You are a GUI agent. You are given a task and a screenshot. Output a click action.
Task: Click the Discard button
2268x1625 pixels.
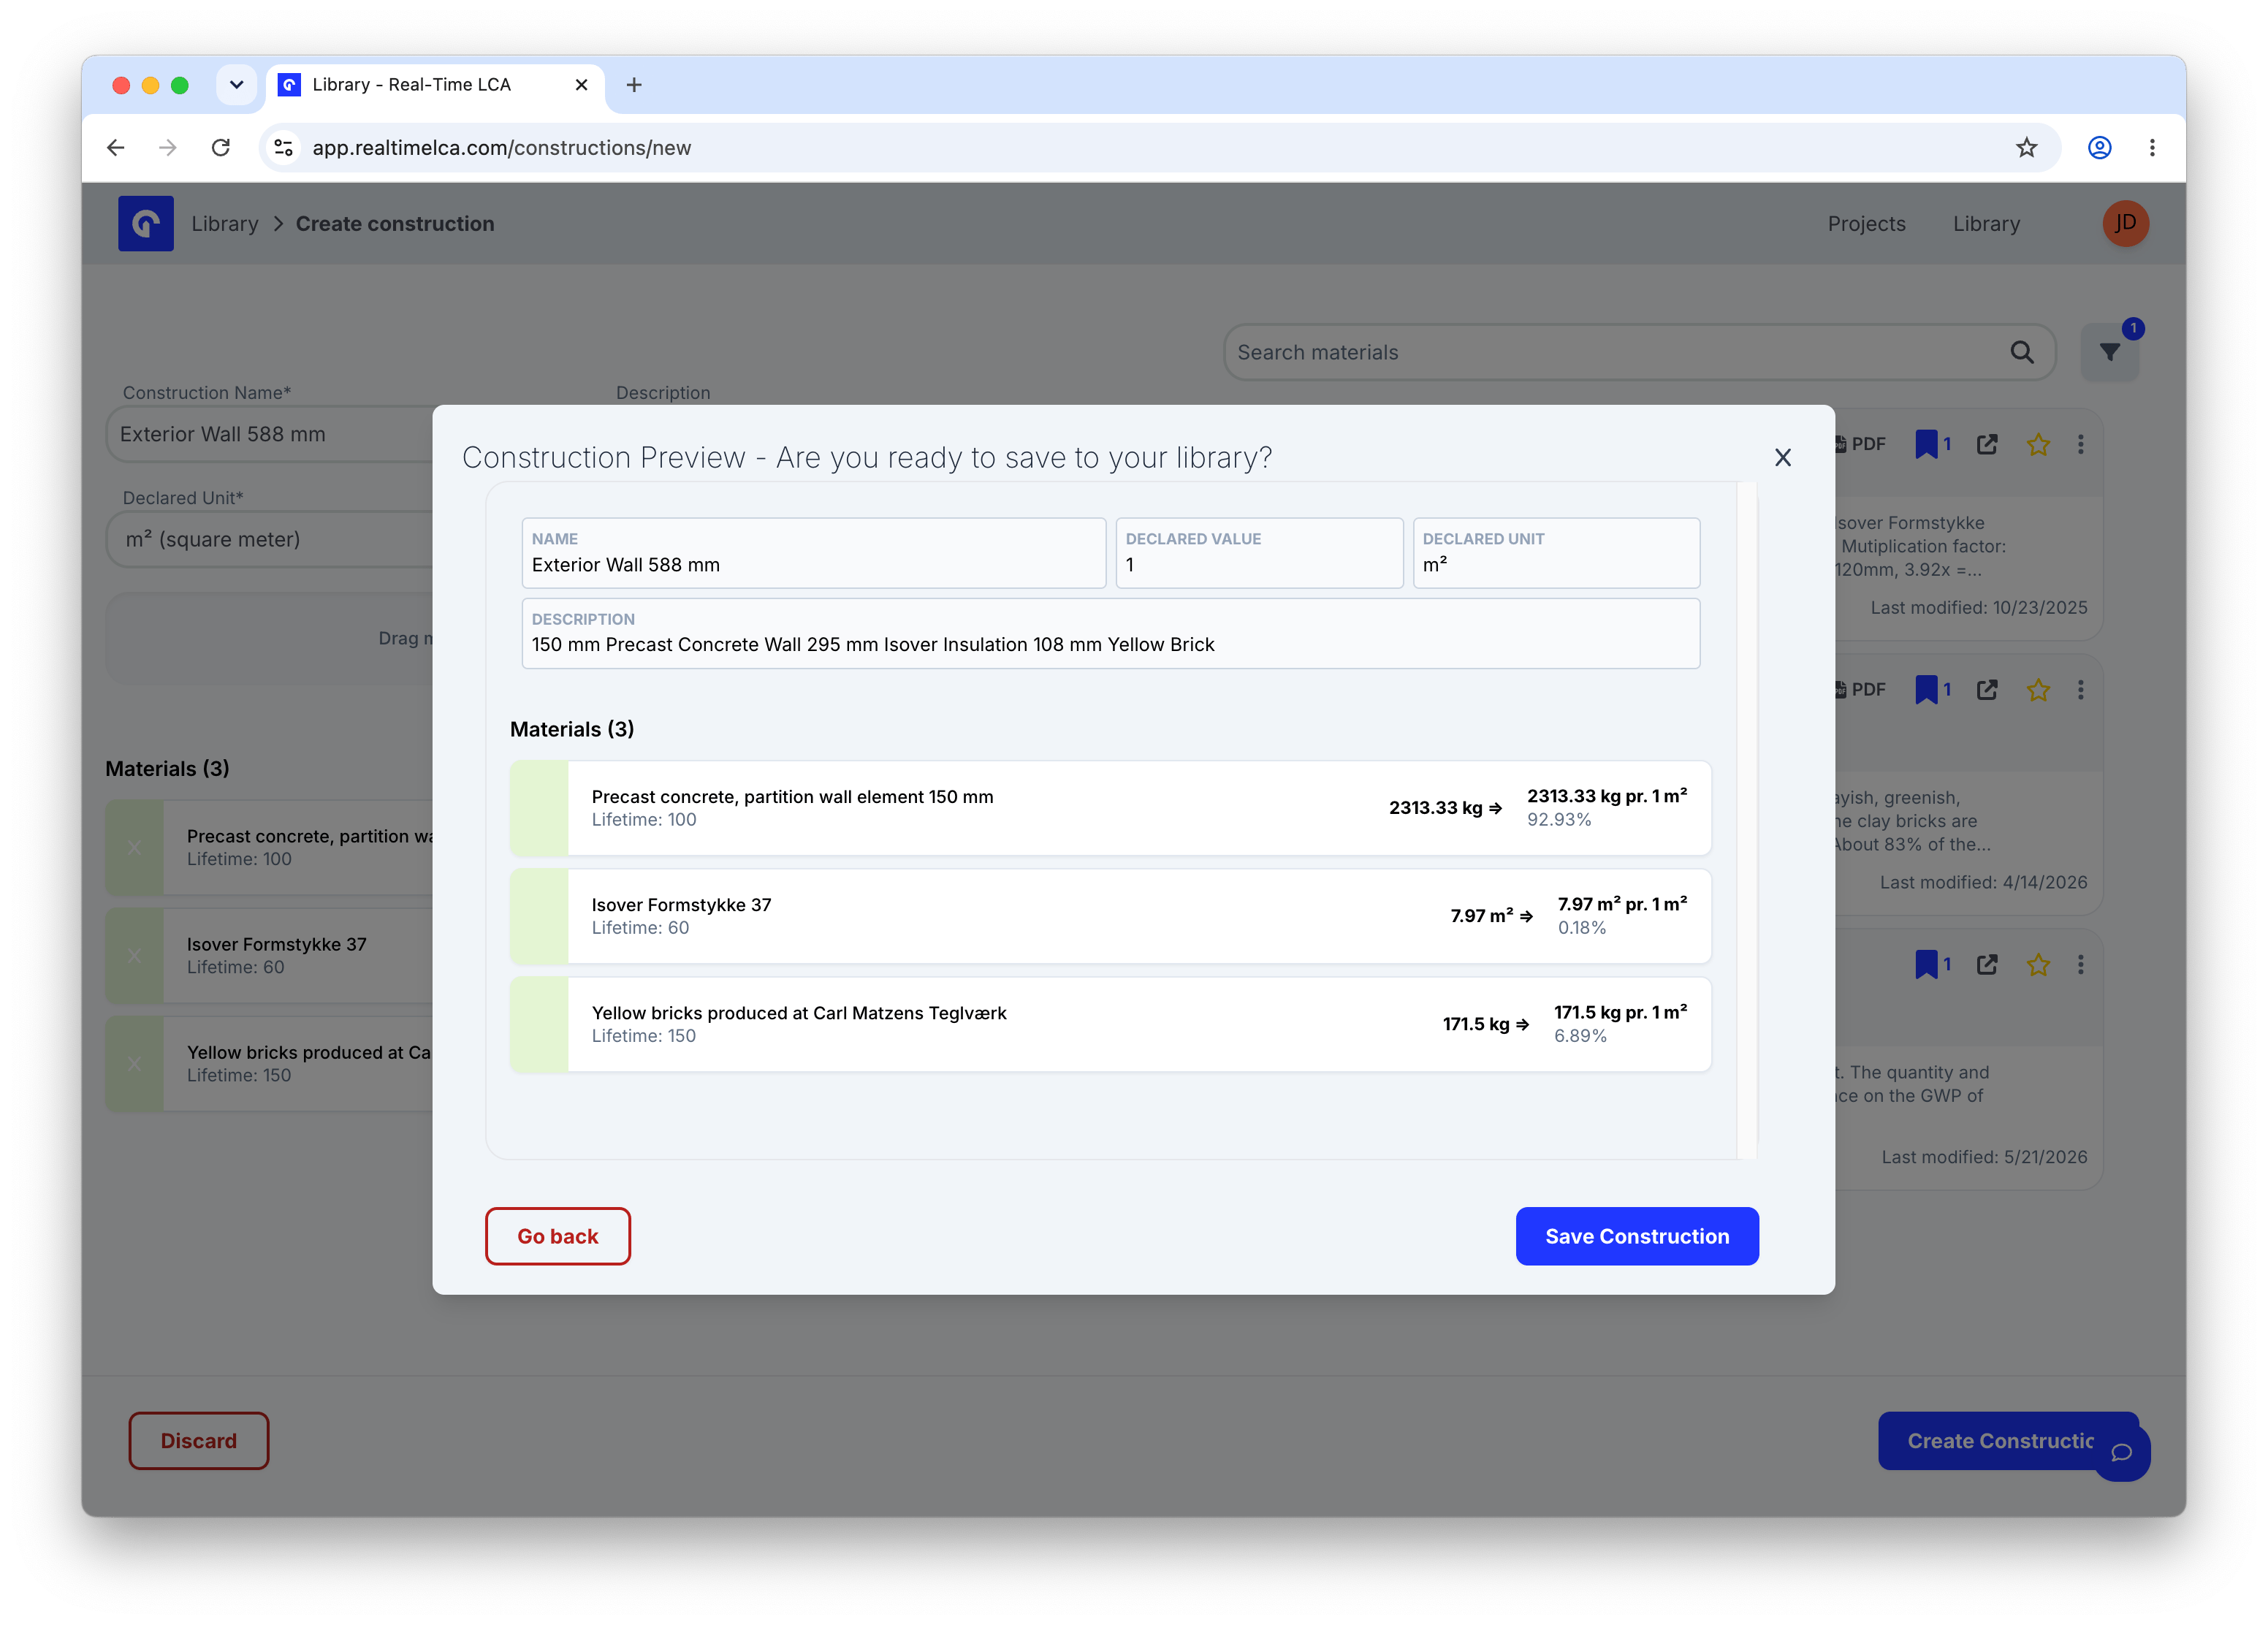point(199,1441)
